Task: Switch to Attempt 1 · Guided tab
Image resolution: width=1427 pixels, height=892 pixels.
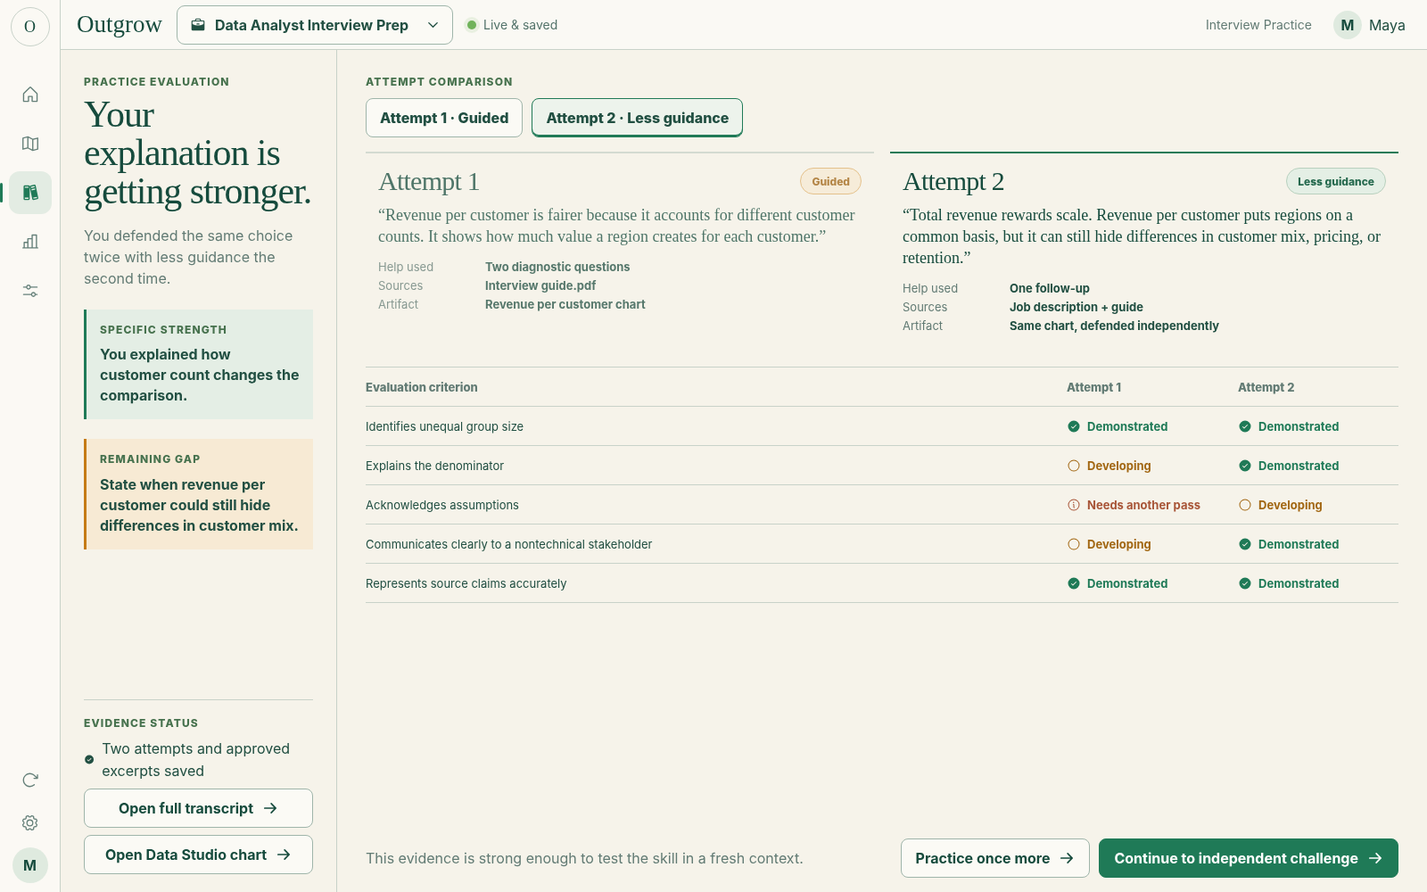Action: click(x=444, y=118)
